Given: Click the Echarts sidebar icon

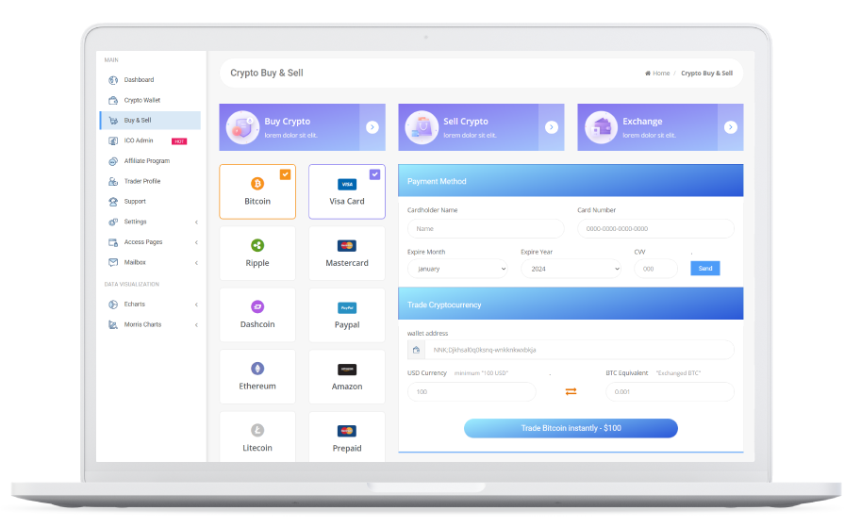Looking at the screenshot, I should coord(113,305).
